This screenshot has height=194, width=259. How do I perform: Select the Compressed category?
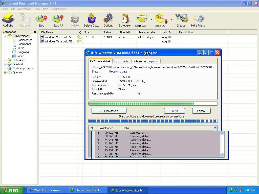(25, 40)
